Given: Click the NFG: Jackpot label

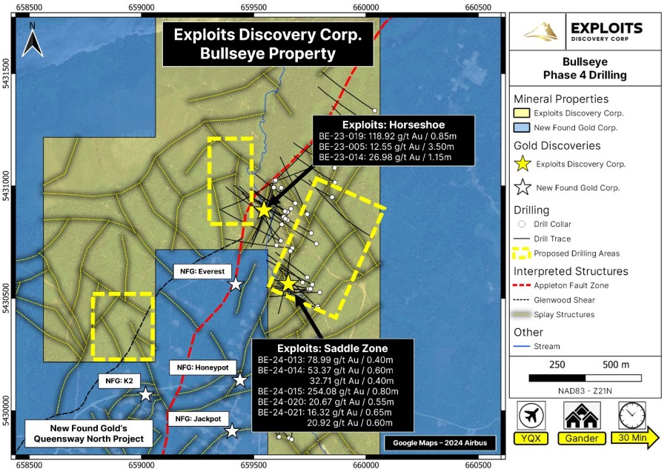Looking at the screenshot, I should (x=198, y=419).
